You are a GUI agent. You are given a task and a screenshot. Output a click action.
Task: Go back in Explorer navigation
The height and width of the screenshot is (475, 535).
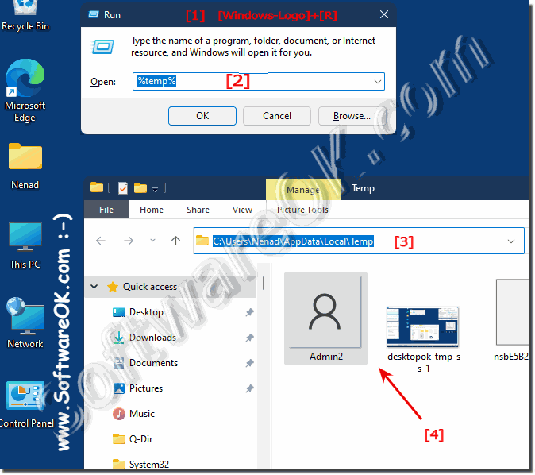pos(101,241)
